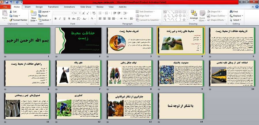Expand the Font dialog launcher

pos(95,24)
